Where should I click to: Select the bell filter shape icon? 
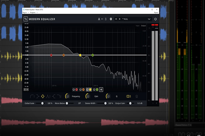point(43,96)
